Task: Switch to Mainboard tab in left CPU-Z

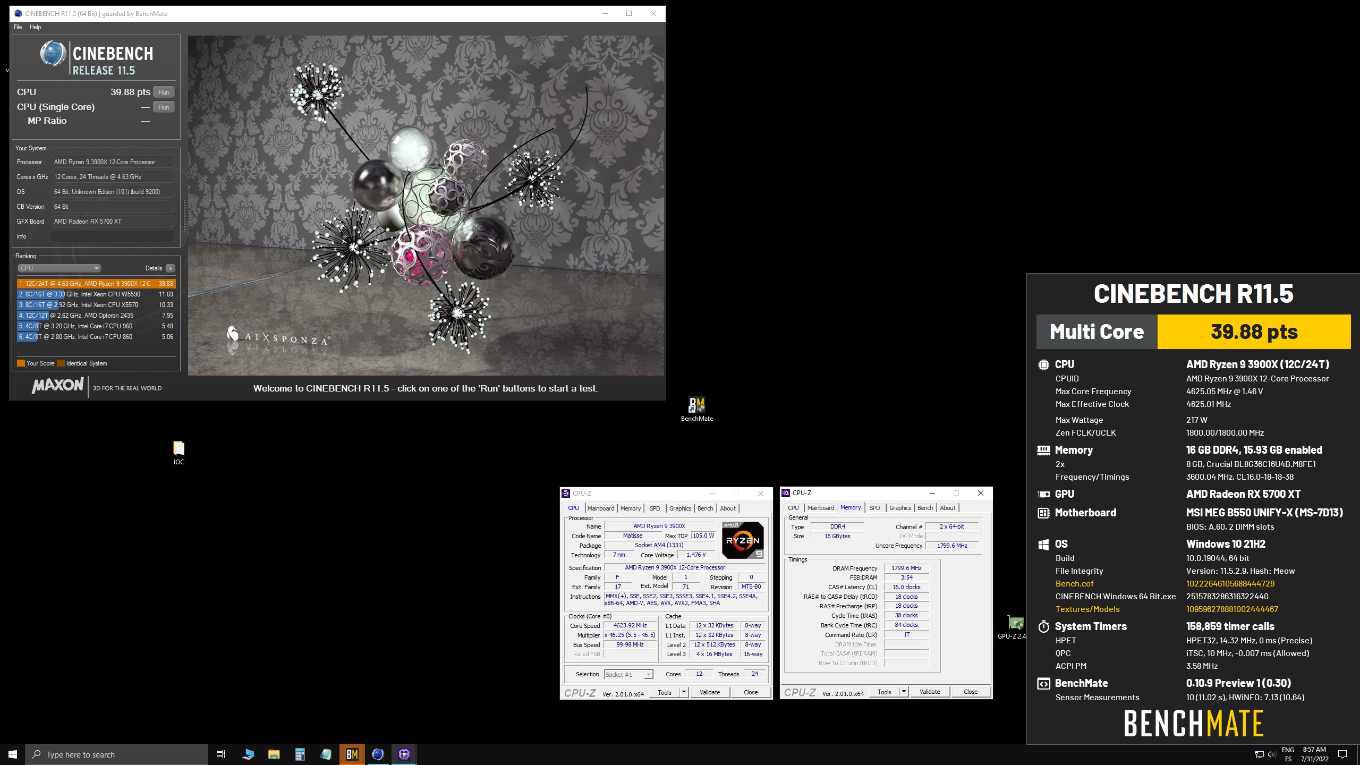Action: [601, 508]
